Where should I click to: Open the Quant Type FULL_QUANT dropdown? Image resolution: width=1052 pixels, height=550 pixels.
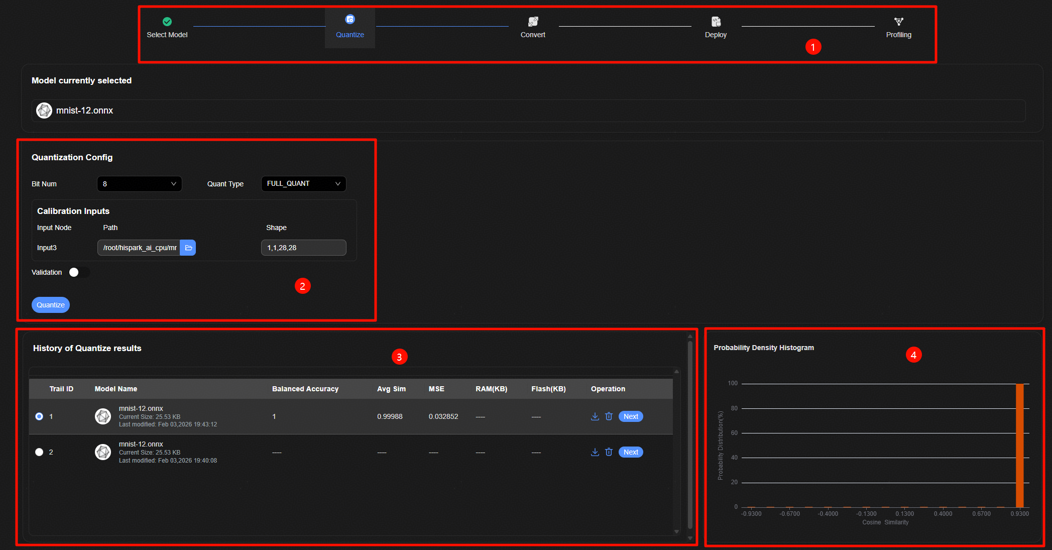(x=303, y=184)
